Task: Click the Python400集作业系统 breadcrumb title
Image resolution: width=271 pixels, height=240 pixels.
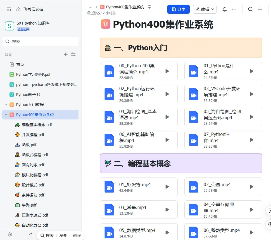Action: (x=125, y=7)
